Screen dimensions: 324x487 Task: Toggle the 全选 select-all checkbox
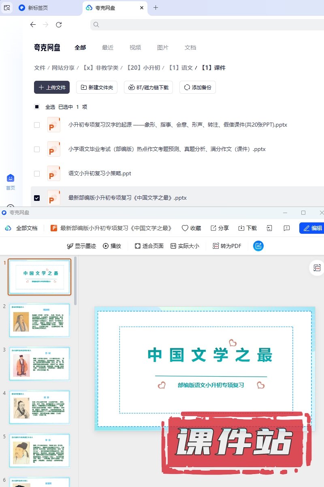(x=37, y=107)
